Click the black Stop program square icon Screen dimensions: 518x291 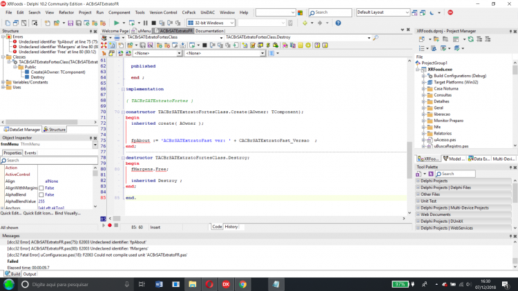(x=153, y=23)
